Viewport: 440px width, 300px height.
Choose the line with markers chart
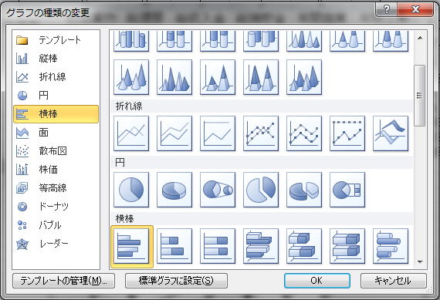click(261, 133)
